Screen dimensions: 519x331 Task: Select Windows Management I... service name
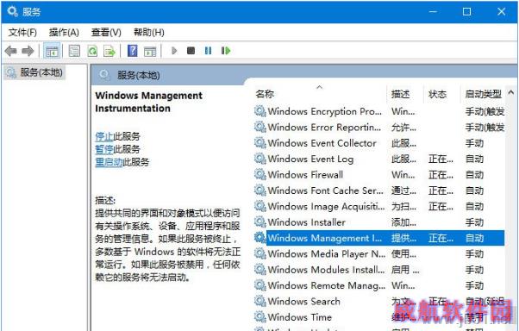click(325, 238)
